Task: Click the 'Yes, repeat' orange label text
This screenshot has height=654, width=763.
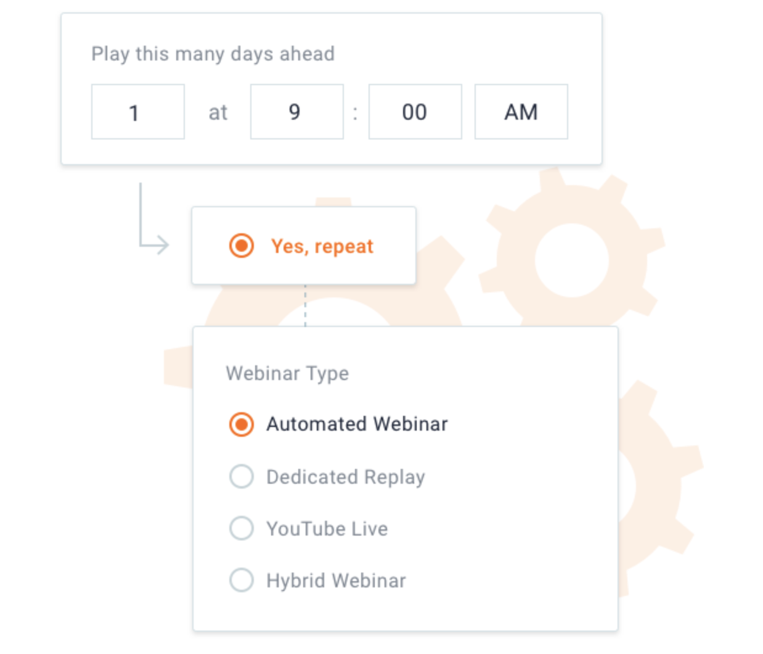Action: (322, 246)
